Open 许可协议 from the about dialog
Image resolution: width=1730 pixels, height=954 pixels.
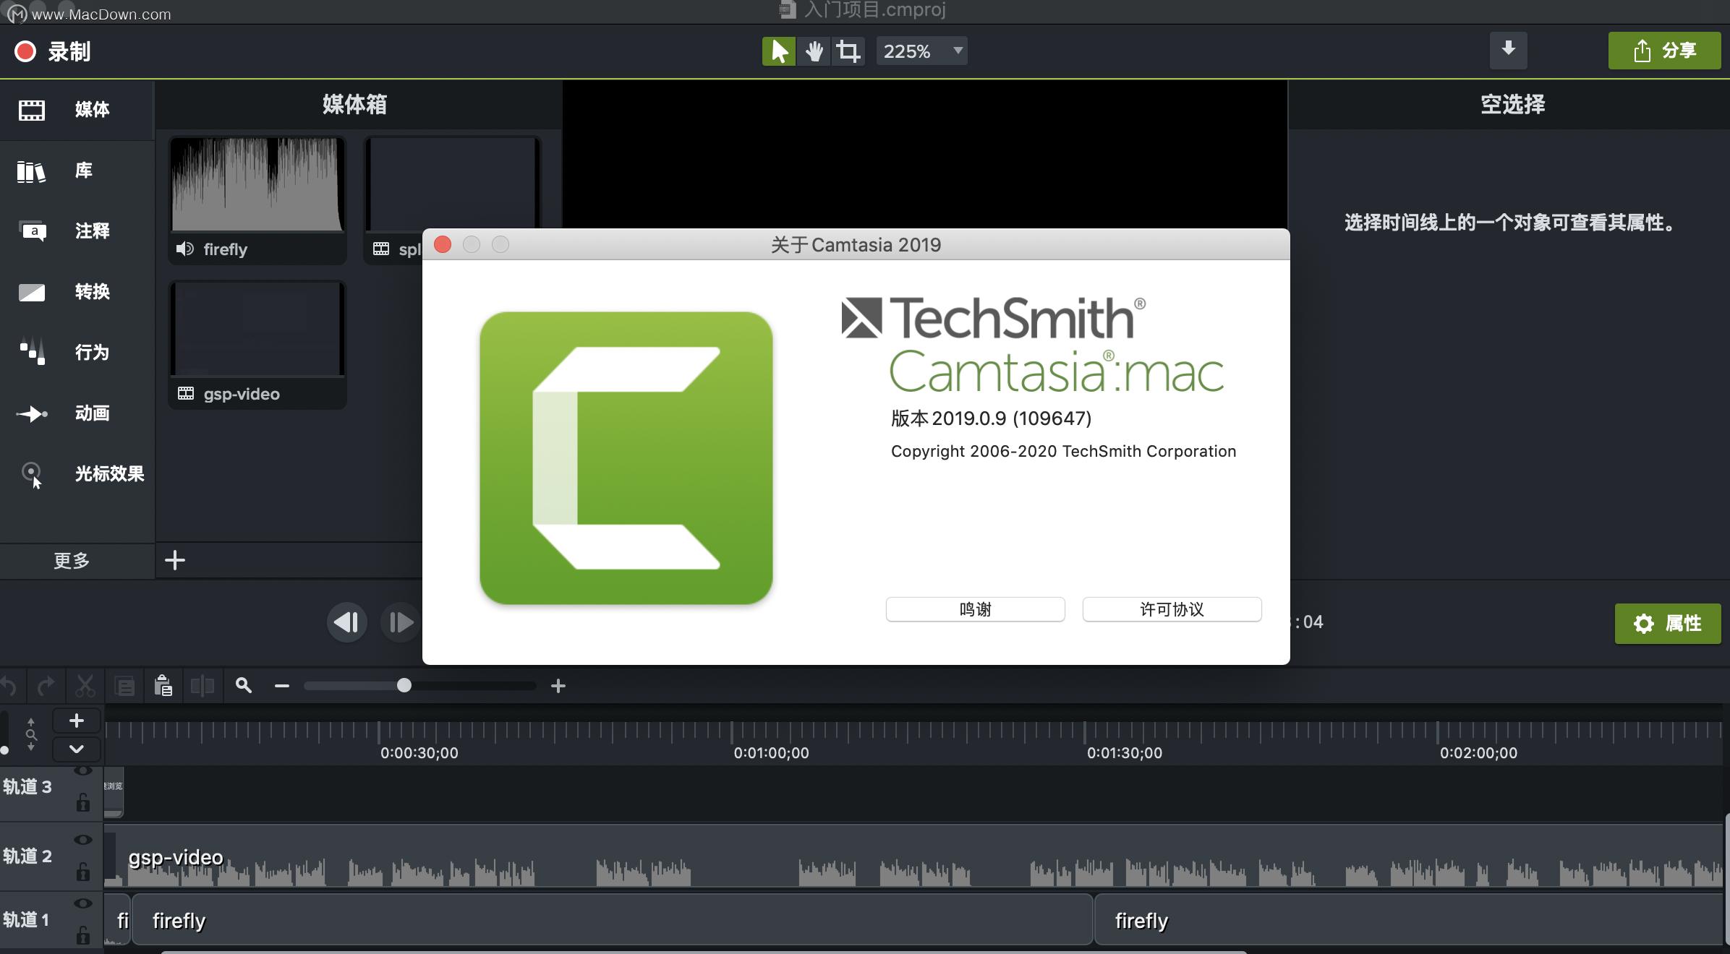pyautogui.click(x=1171, y=609)
